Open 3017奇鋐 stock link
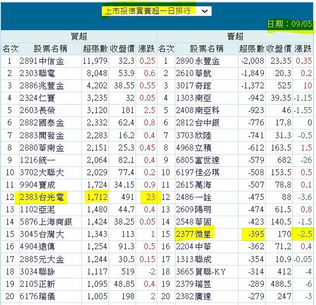Image resolution: width=316 pixels, height=305 pixels. tap(195, 86)
